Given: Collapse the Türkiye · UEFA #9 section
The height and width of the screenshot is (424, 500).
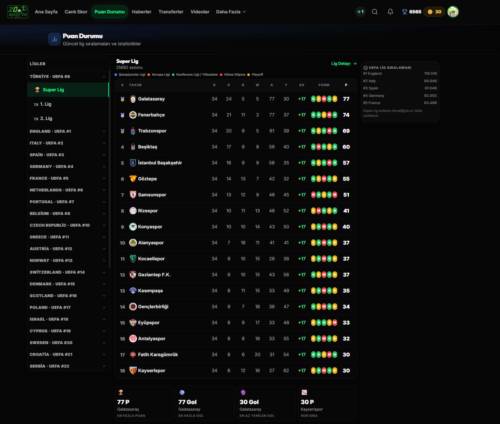Looking at the screenshot, I should point(68,77).
